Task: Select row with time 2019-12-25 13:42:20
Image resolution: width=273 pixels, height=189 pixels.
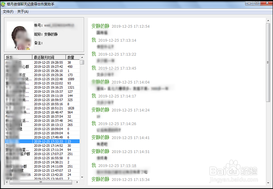Action: pos(42,175)
